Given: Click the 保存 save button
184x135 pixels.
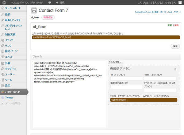Looking at the screenshot, I should pyautogui.click(x=175, y=46).
